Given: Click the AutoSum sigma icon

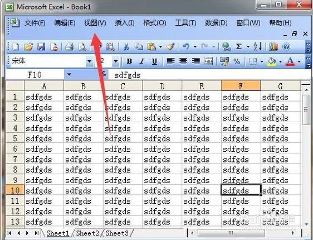Looking at the screenshot, I should tap(239, 47).
